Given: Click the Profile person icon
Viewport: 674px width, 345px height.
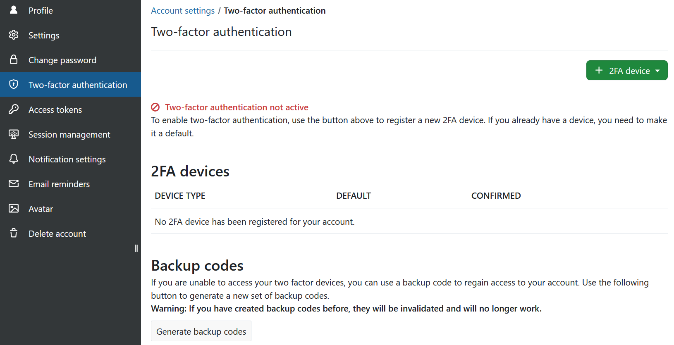Looking at the screenshot, I should [14, 10].
